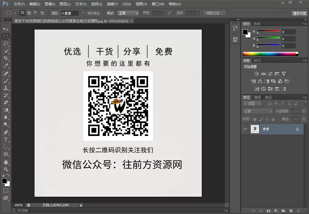Select the Eyedropper tool
Screen dimensions: 309x214
coord(6,65)
